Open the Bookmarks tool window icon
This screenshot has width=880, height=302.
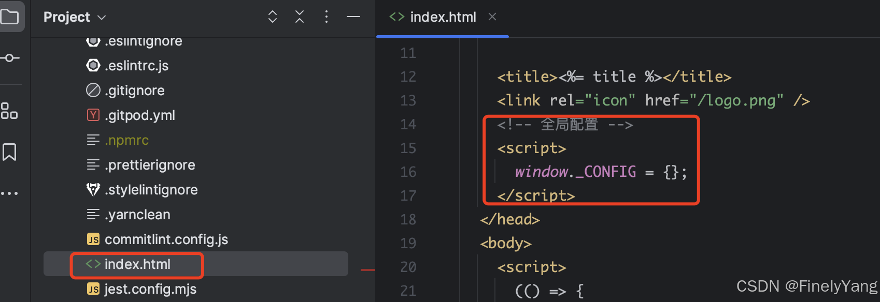9,152
